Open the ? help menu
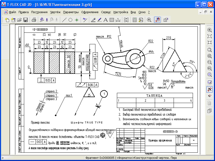 click(x=149, y=12)
